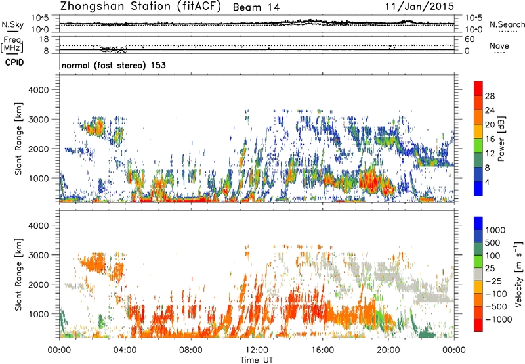The height and width of the screenshot is (364, 525).
Task: Click power colorbar value '28'
Action: pyautogui.click(x=490, y=96)
